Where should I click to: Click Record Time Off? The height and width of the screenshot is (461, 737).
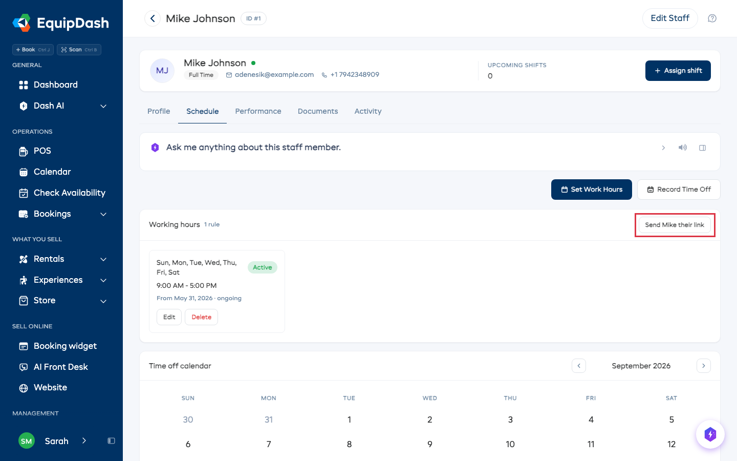(679, 190)
